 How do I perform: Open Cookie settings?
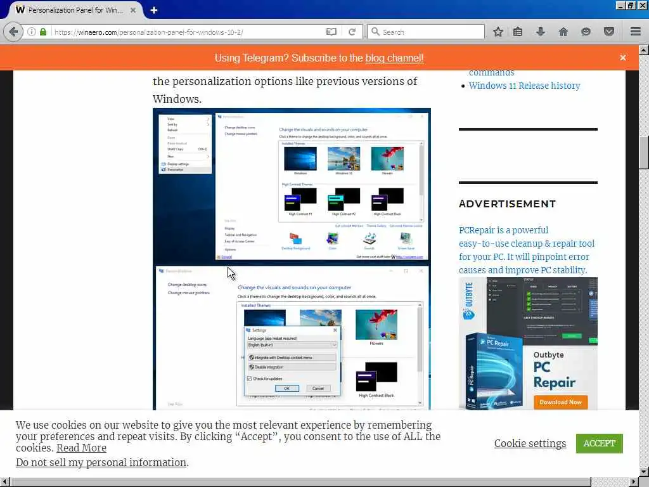530,443
